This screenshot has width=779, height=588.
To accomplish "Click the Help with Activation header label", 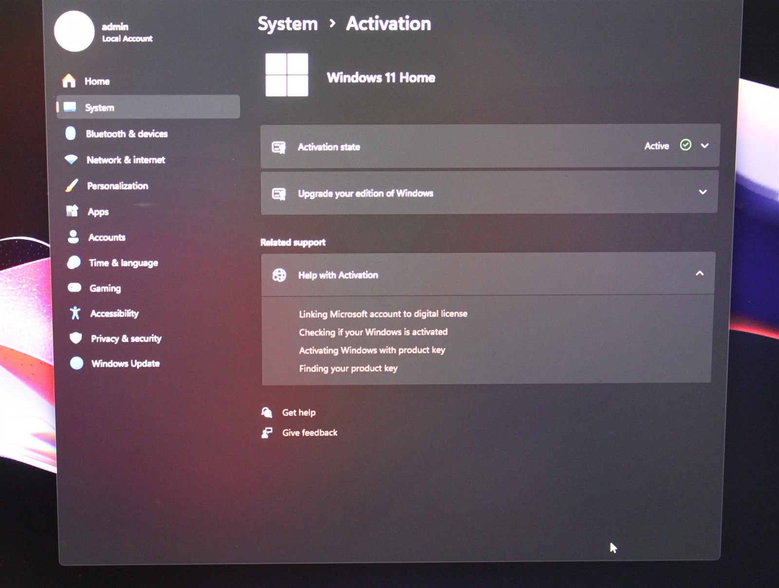I will coord(338,275).
